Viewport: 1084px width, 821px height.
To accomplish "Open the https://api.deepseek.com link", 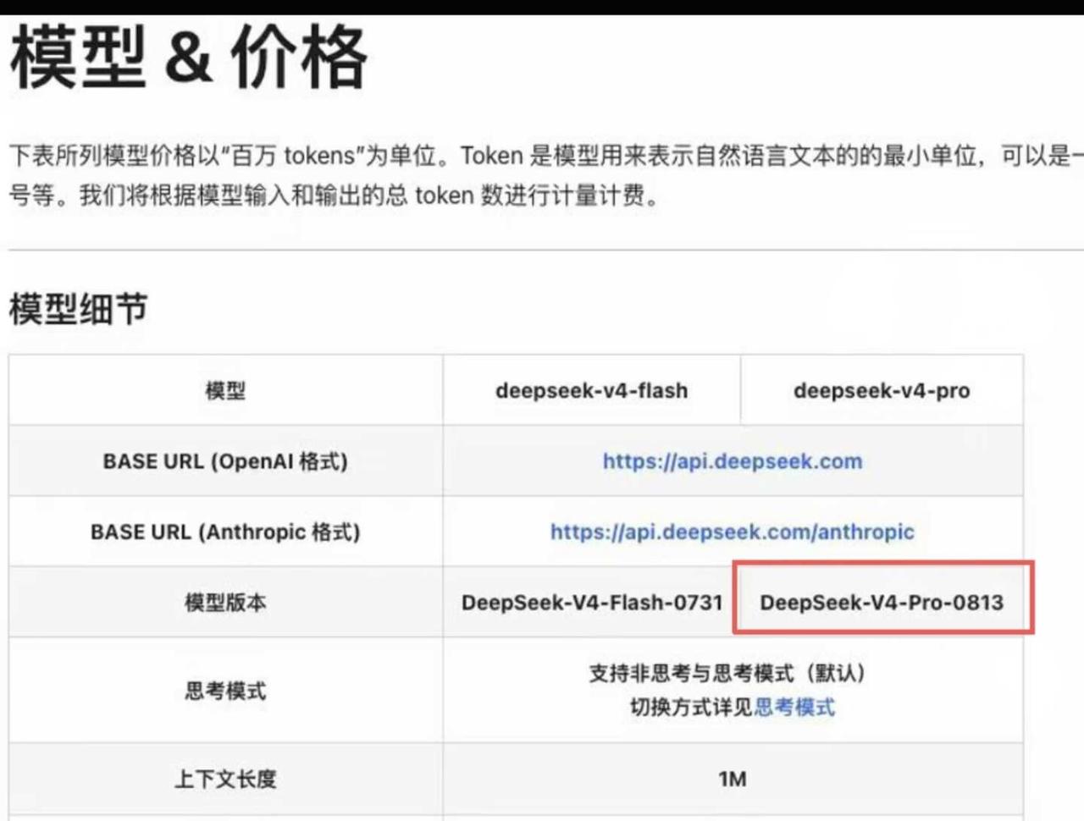I will tap(733, 461).
